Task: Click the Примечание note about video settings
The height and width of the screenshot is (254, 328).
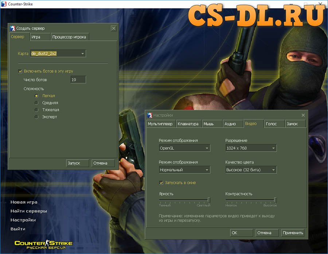Action: point(217,218)
